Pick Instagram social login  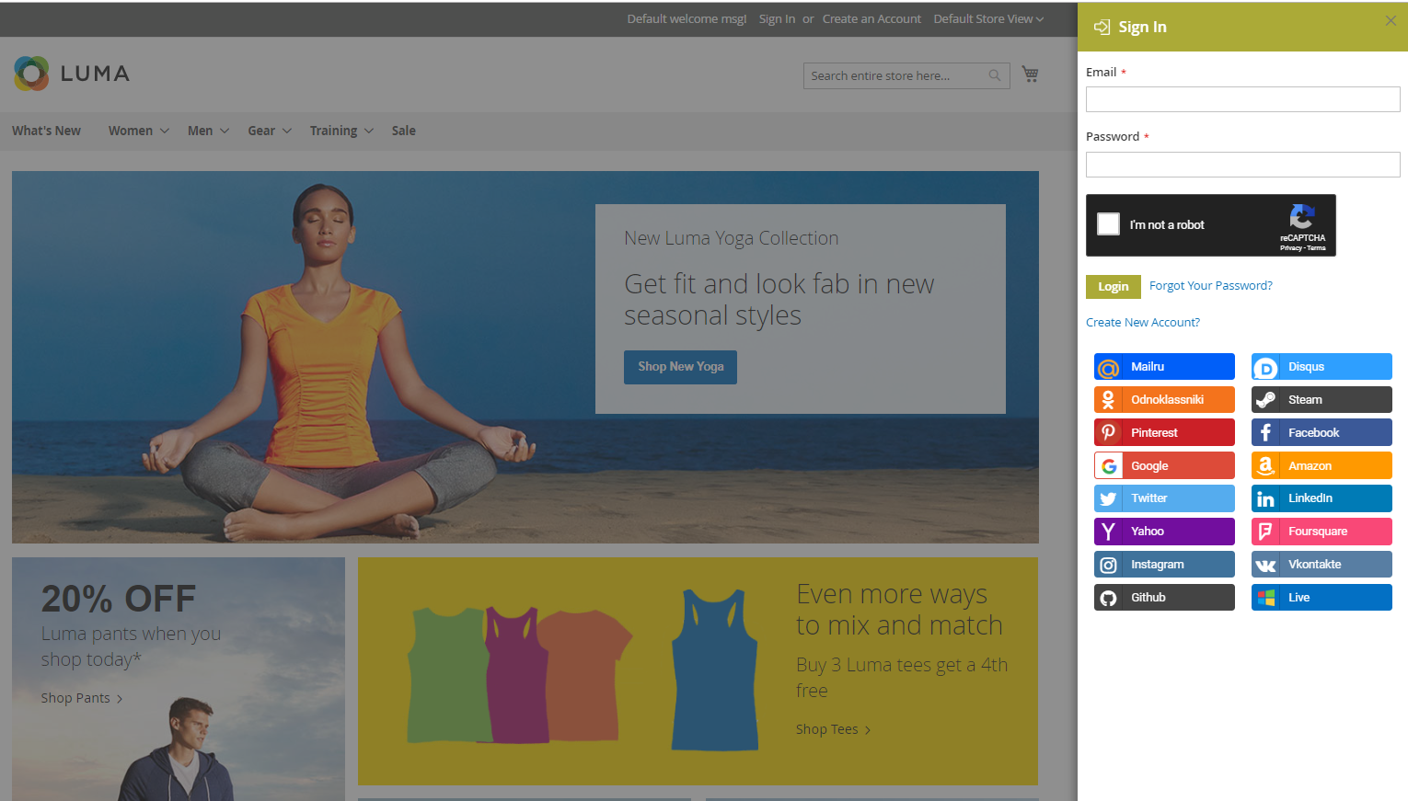point(1163,565)
